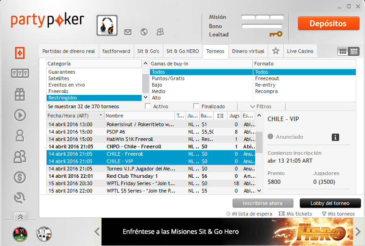Screen dimensions: 365x246
Task: Open the single person account icon
Action: [20, 135]
